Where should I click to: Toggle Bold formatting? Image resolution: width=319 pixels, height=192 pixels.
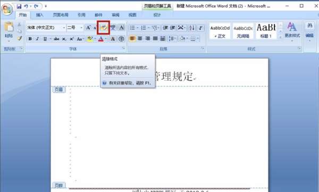tap(30, 39)
